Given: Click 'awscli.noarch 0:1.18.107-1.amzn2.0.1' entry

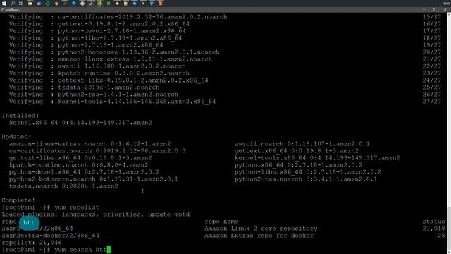Looking at the screenshot, I should pos(302,144).
